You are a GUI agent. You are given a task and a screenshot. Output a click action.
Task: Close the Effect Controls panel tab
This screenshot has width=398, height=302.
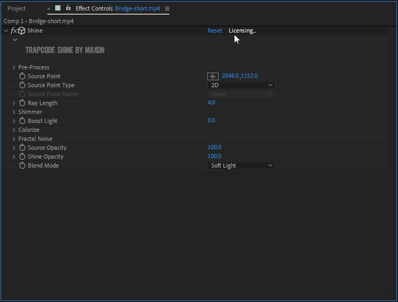click(49, 9)
